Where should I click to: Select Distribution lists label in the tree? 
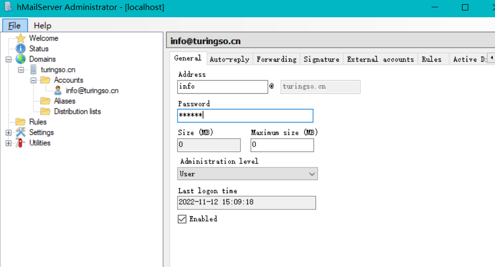(x=78, y=112)
